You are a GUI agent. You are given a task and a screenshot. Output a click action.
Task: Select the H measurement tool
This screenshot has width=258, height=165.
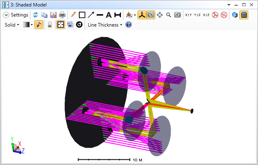(118, 15)
